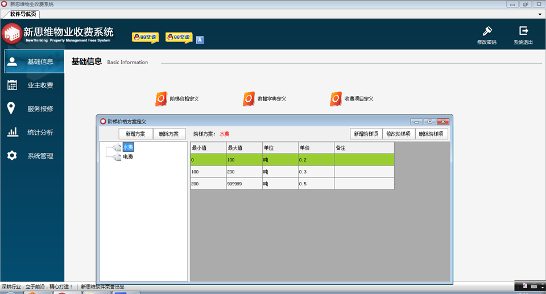This screenshot has height=294, width=546.
Task: Click the 修改密码 key icon
Action: point(487,31)
